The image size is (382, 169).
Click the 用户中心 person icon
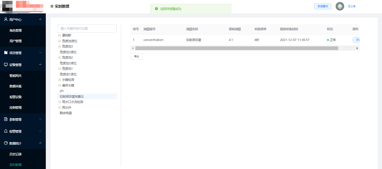pos(6,19)
